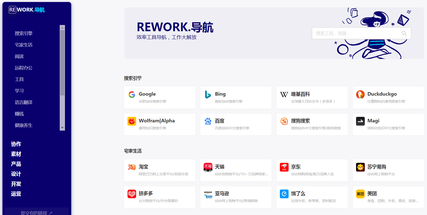This screenshot has height=215, width=427.
Task: Click the Wolfram|Alpha star icon
Action: [132, 121]
